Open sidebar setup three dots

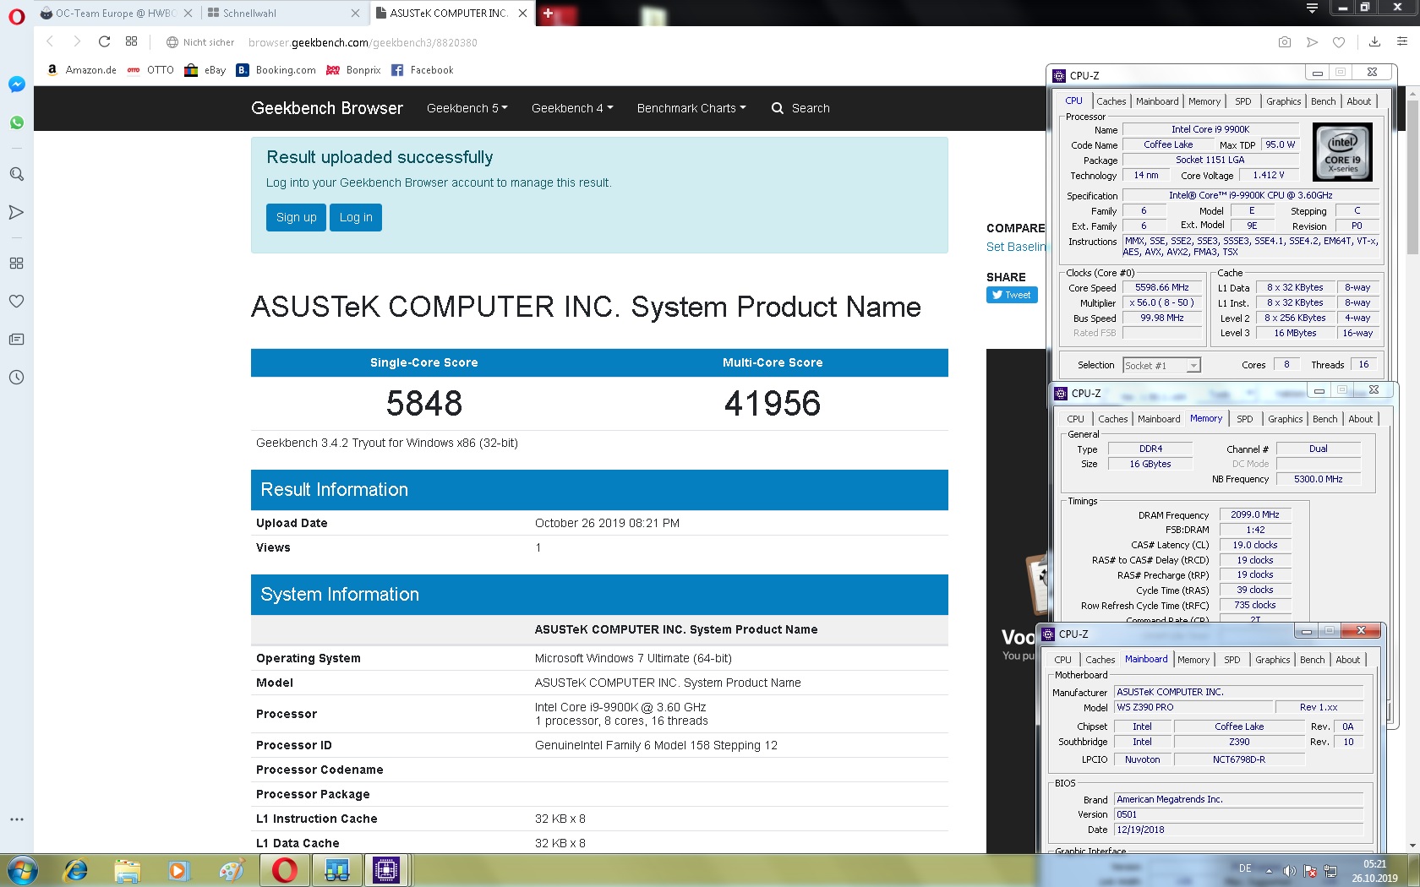[16, 819]
